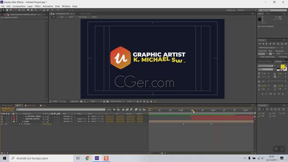Screen dimensions: 288x162
Task: Select the Brush tool
Action: point(41,10)
